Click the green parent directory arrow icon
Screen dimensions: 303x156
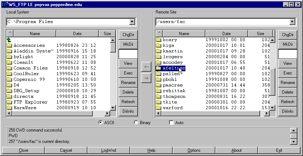tap(9, 40)
